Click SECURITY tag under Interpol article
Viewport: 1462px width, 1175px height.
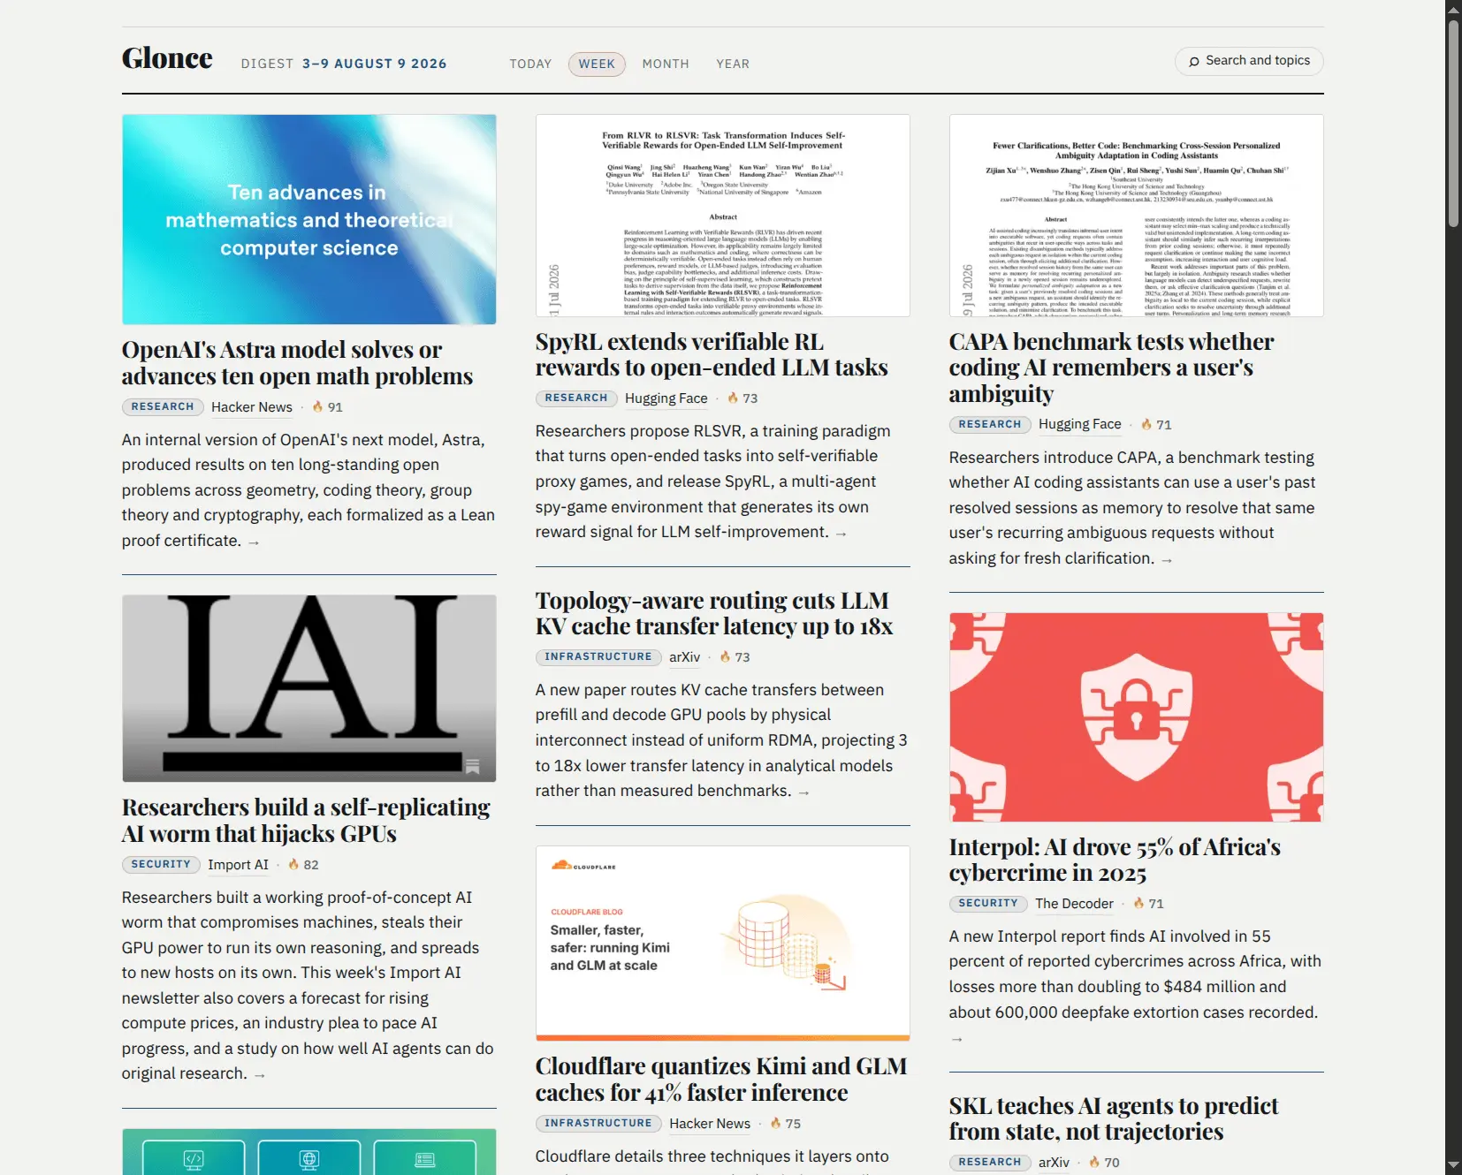988,904
